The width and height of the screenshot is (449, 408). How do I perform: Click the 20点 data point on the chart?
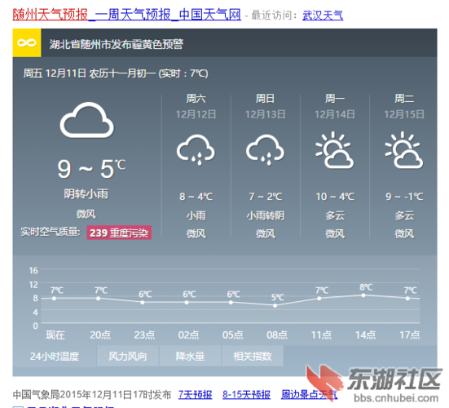click(99, 299)
